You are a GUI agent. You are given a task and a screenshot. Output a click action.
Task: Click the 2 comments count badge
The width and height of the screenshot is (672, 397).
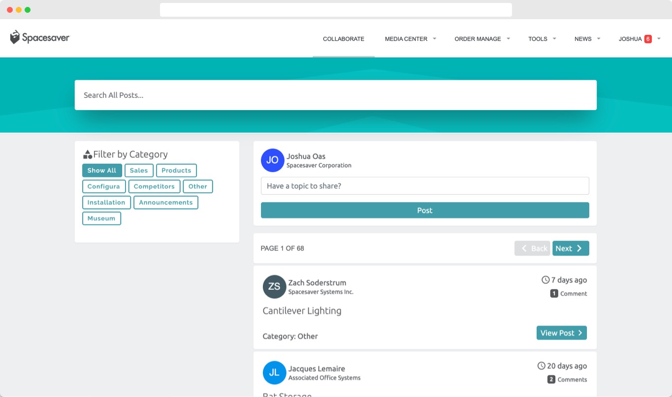[x=551, y=380]
